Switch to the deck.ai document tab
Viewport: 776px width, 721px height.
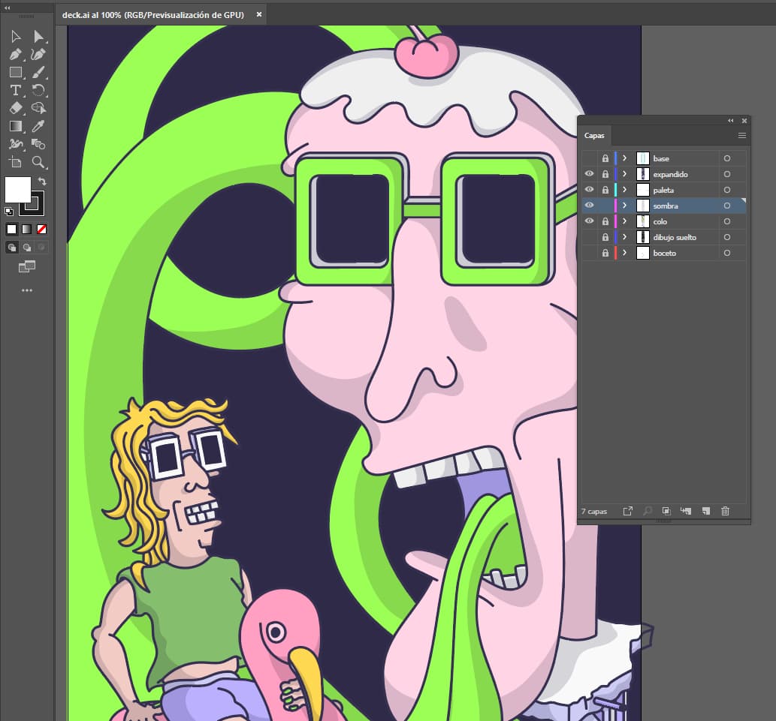click(x=154, y=14)
